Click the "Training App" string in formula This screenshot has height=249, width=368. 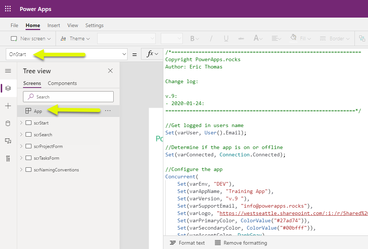point(247,192)
